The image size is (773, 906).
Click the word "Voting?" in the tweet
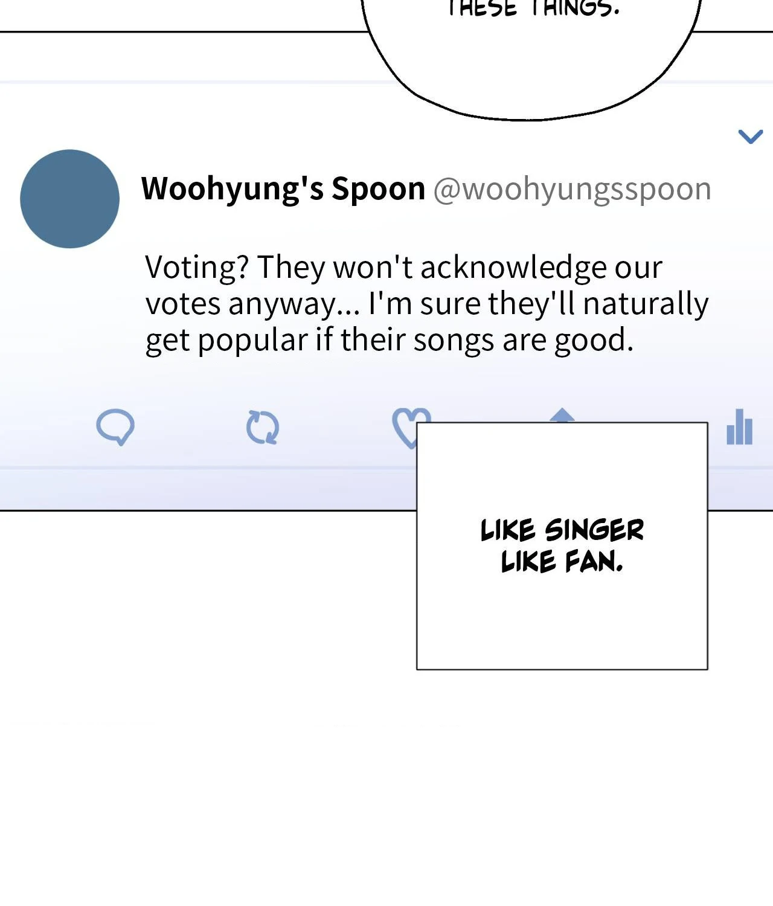pos(197,268)
